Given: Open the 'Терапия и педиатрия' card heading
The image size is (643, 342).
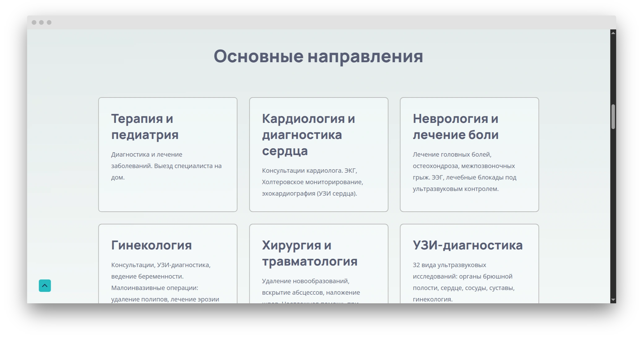Looking at the screenshot, I should coord(145,127).
